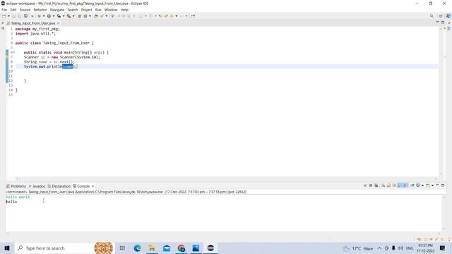The height and width of the screenshot is (254, 452).
Task: Click the Back navigation arrow
Action: point(172,16)
